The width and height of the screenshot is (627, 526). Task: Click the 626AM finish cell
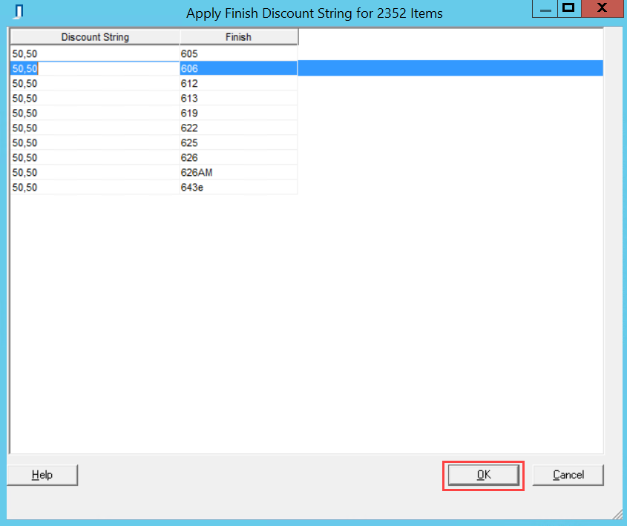coord(239,172)
